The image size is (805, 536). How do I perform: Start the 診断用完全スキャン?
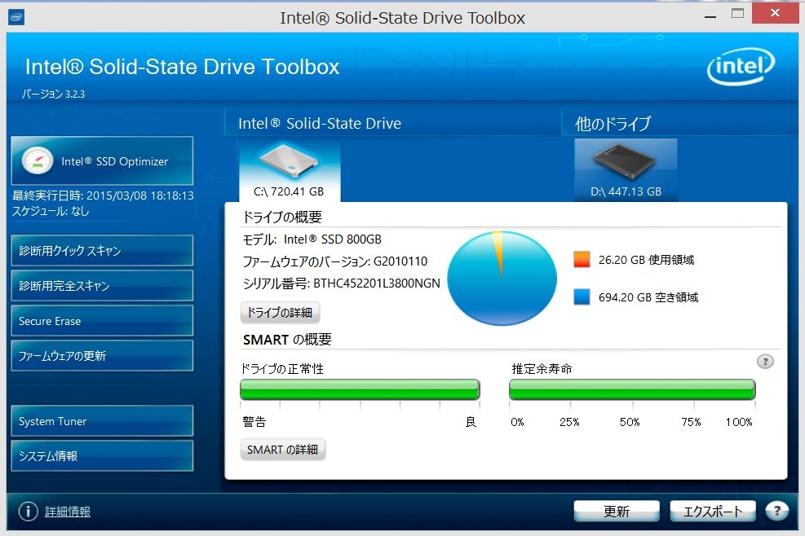(x=102, y=286)
